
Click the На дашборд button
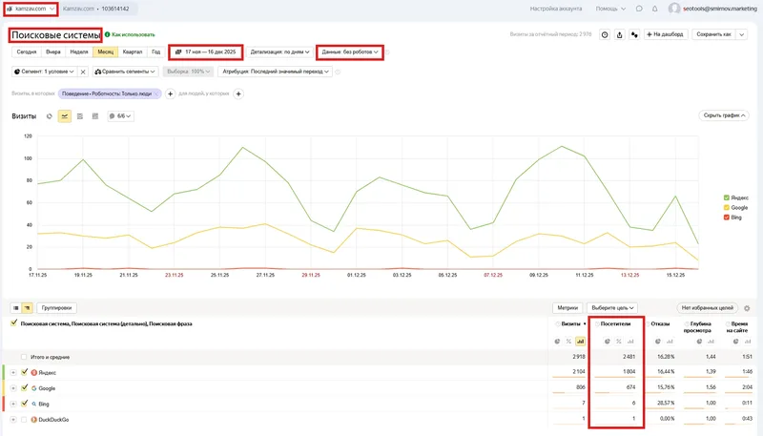(x=666, y=34)
